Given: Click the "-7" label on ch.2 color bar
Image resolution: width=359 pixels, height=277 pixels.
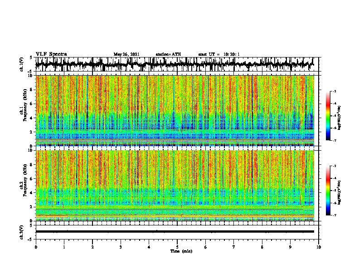Looking at the screenshot, I should pos(335,215).
